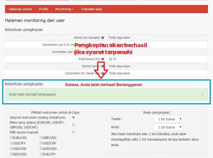
Task: Select Seluruh instrumen trading InstaForex radio
Action: click(73, 117)
